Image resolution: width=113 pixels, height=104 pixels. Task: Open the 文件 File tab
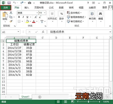(6, 8)
